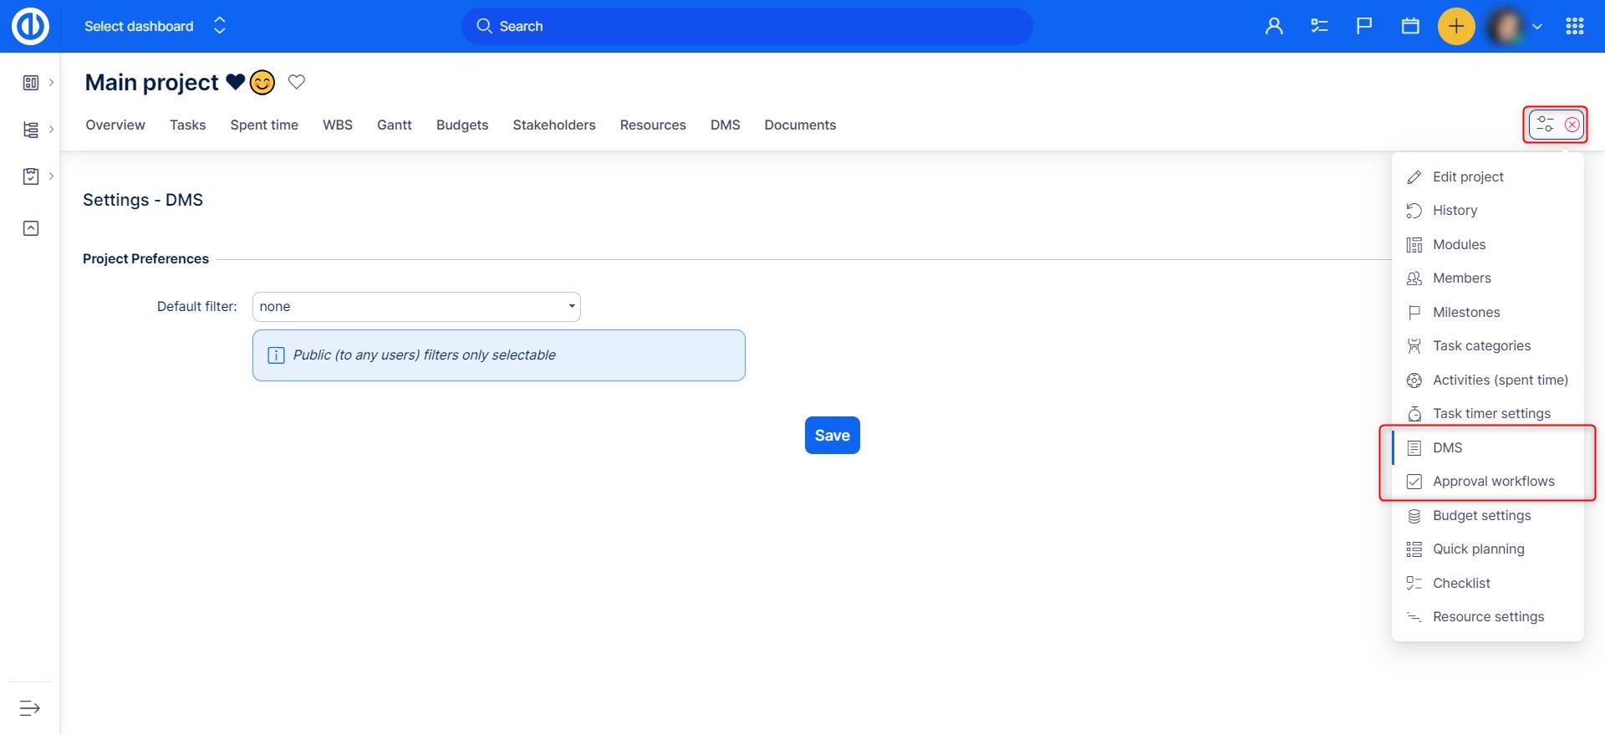Toggle the favorite heart outline next to title

pos(297,82)
